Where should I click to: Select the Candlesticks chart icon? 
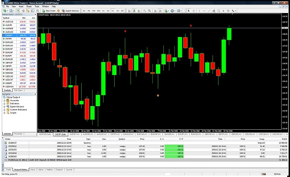[134, 11]
